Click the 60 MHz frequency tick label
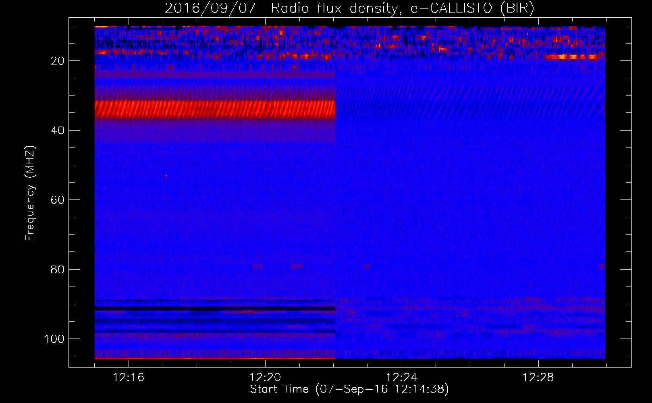 [x=58, y=200]
